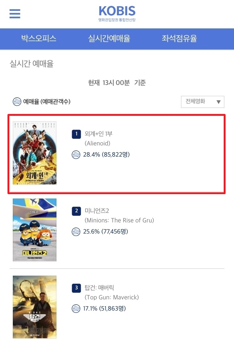Switch to the 좌석점유율 tab
This screenshot has width=234, height=344.
[x=179, y=38]
